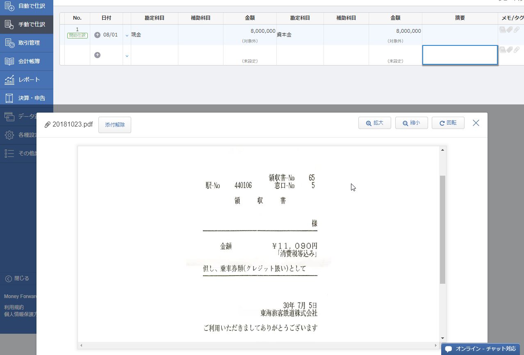Click the 自動で仕訳 sidebar icon
The width and height of the screenshot is (524, 355).
tap(9, 6)
